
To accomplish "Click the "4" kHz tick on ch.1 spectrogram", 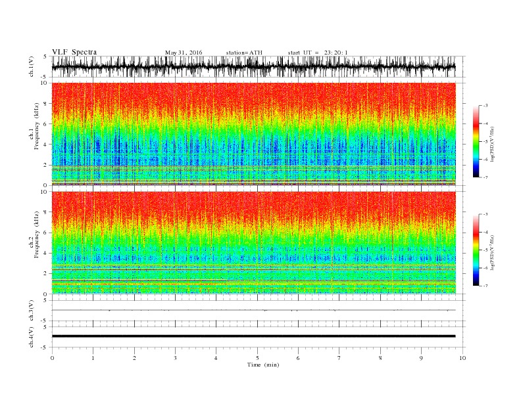I will 46,145.
